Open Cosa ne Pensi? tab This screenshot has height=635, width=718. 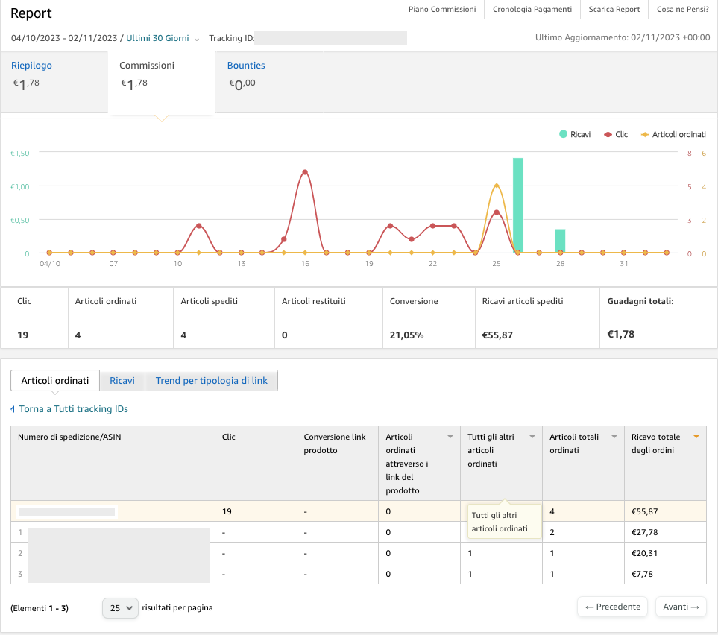click(683, 9)
